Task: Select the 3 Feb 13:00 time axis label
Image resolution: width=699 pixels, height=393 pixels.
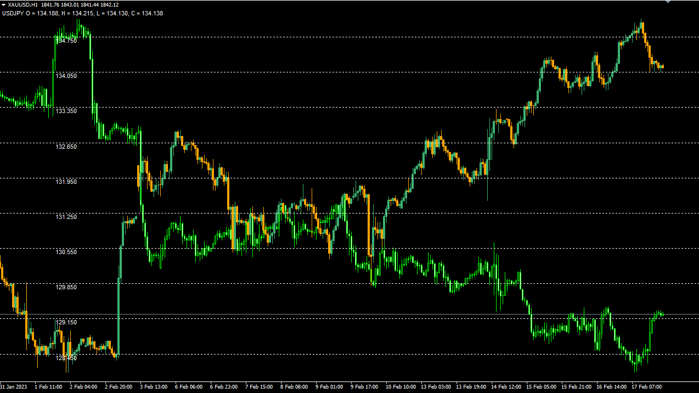Action: (154, 387)
